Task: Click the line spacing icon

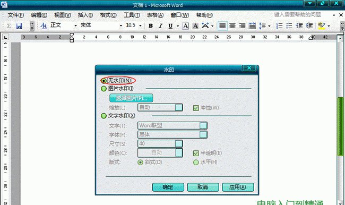Action: tap(262, 26)
